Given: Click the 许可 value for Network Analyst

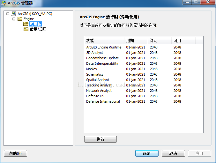Looking at the screenshot, I should pyautogui.click(x=153, y=91).
